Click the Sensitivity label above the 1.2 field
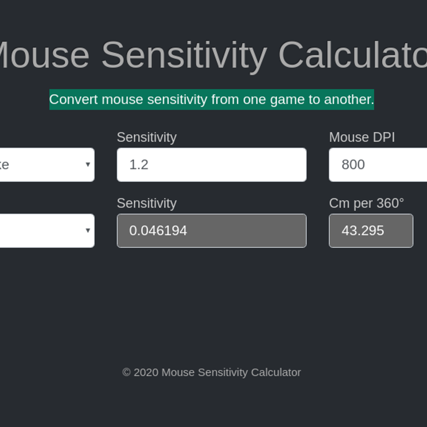427x427 pixels. pyautogui.click(x=147, y=137)
